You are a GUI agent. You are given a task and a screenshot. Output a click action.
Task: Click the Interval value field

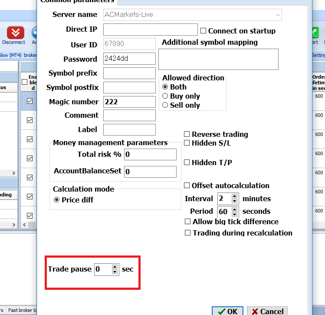[x=224, y=199]
